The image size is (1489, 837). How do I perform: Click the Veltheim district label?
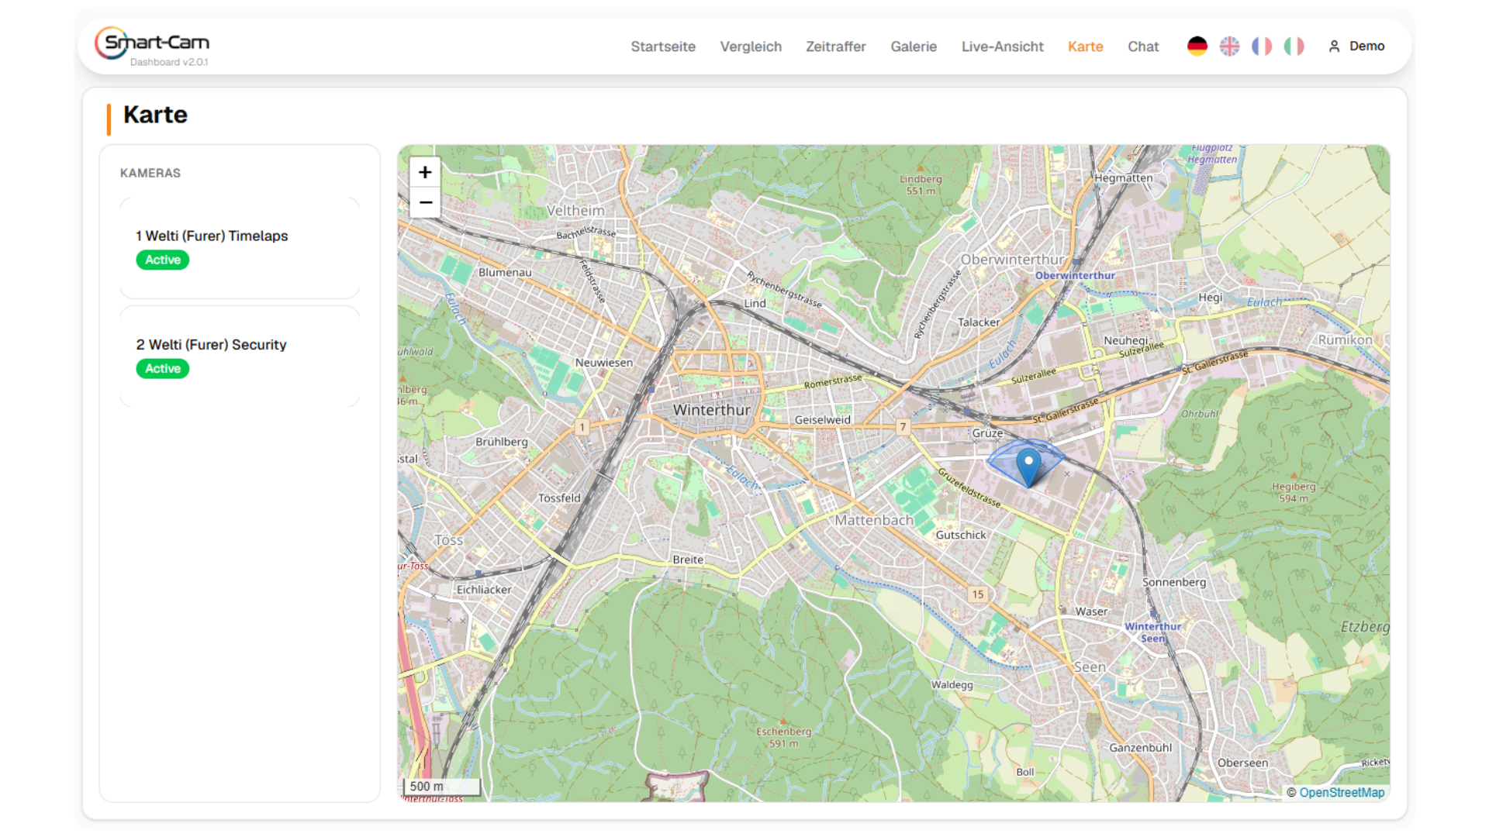coord(575,211)
